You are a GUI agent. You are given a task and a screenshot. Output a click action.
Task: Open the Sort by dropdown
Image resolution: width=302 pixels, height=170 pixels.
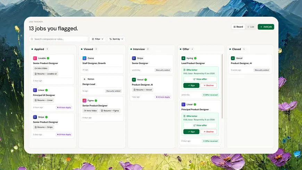(116, 39)
